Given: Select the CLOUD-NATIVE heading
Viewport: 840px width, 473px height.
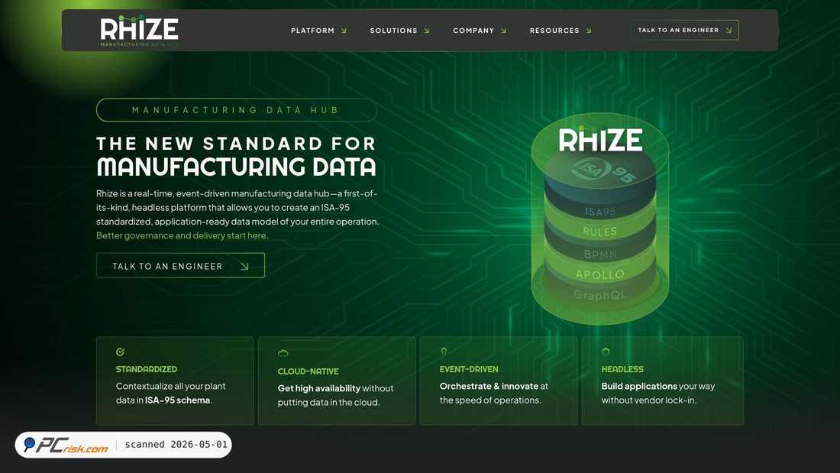Looking at the screenshot, I should (308, 371).
